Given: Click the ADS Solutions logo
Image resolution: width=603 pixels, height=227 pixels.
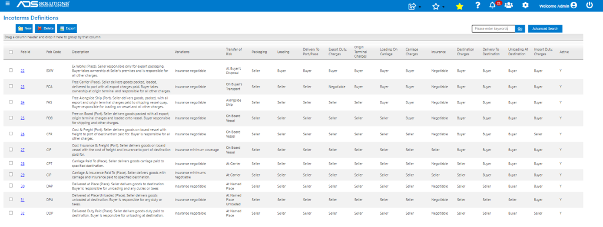Looking at the screenshot, I should [x=43, y=5].
